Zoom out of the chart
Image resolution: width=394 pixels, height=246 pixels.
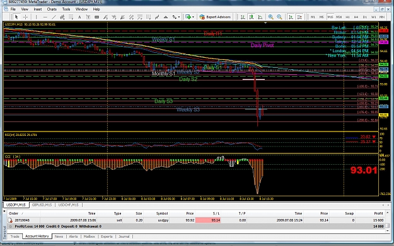[279, 17]
